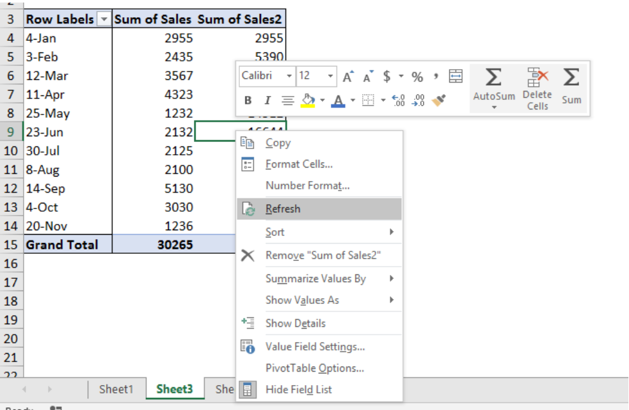This screenshot has width=629, height=410.
Task: Open the font name dropdown arrow
Action: 289,76
